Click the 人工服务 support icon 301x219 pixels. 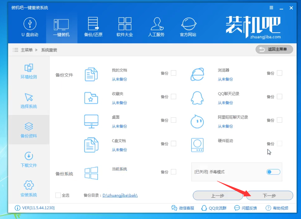point(156,24)
